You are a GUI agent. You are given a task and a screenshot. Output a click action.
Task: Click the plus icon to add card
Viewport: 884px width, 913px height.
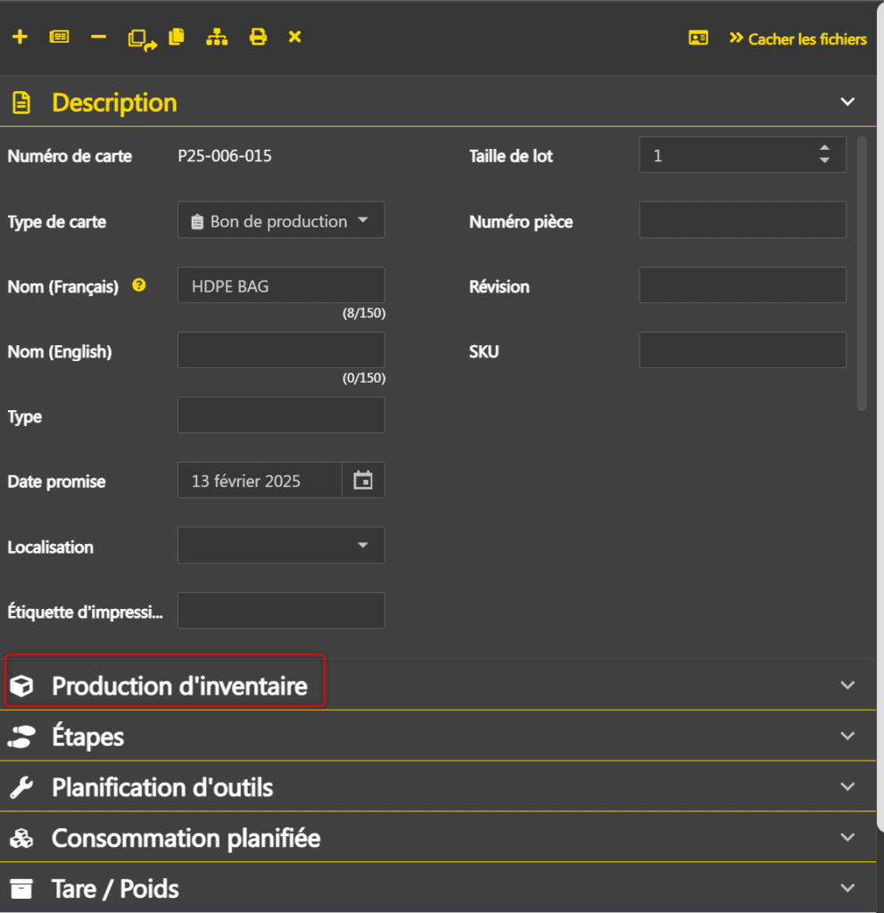pos(20,37)
